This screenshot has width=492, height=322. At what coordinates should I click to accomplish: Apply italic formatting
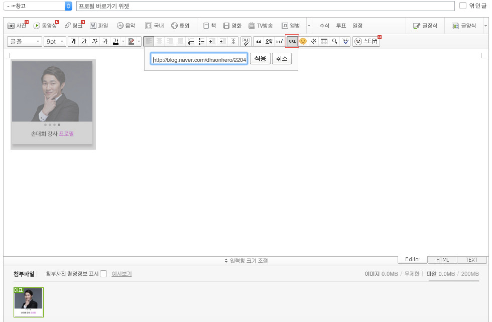pos(94,41)
